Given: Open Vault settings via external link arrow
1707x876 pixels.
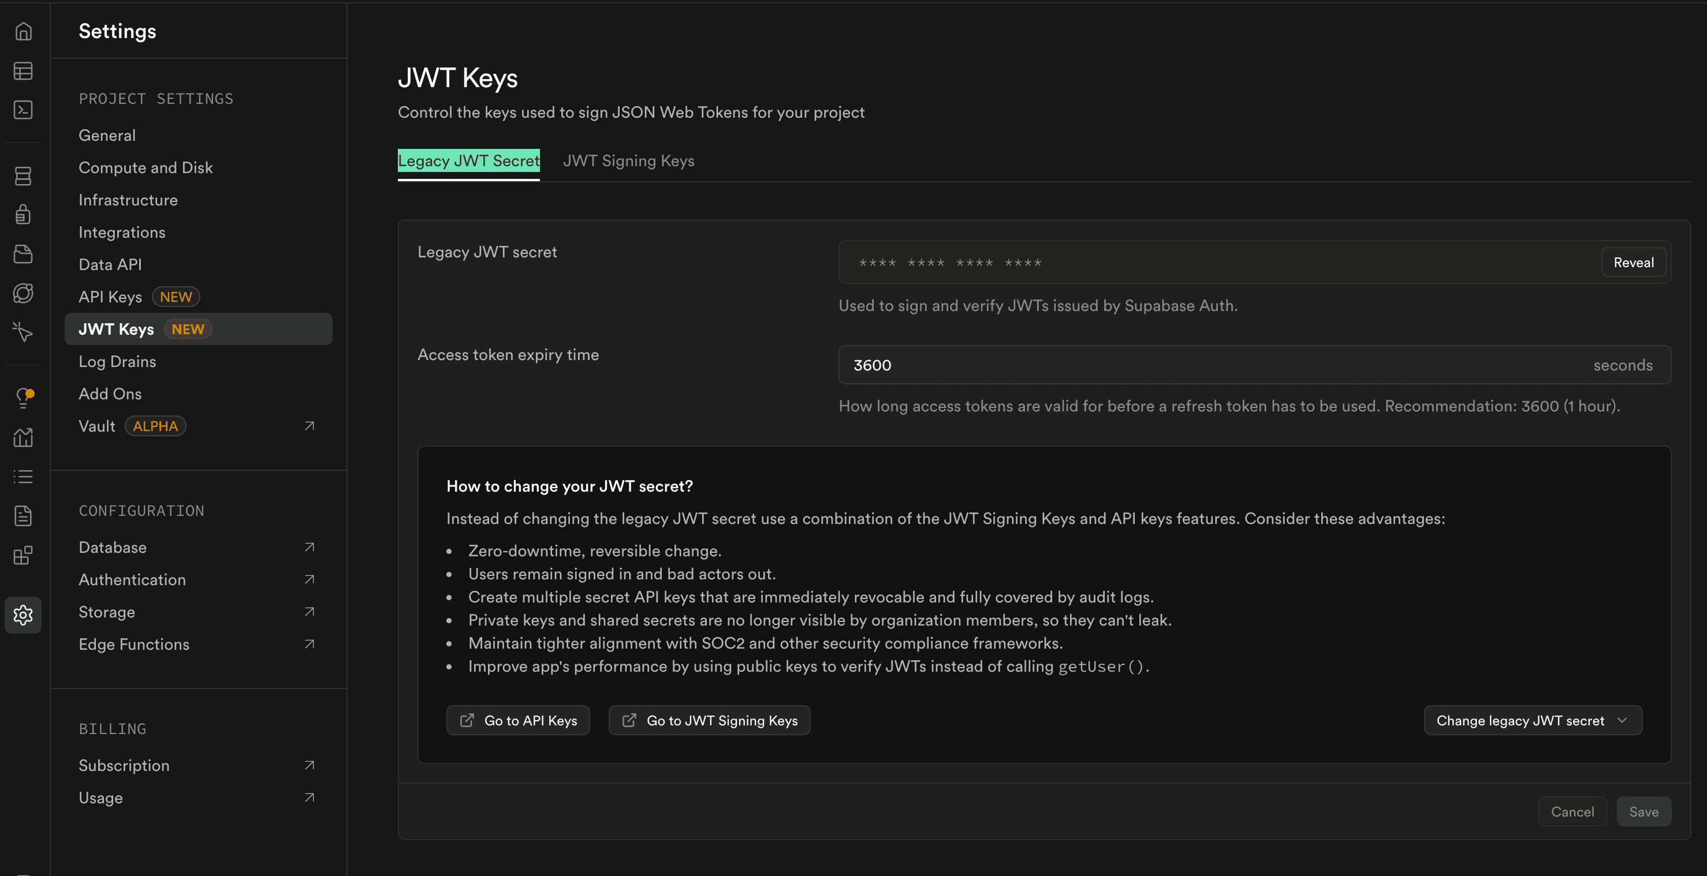Looking at the screenshot, I should tap(309, 426).
